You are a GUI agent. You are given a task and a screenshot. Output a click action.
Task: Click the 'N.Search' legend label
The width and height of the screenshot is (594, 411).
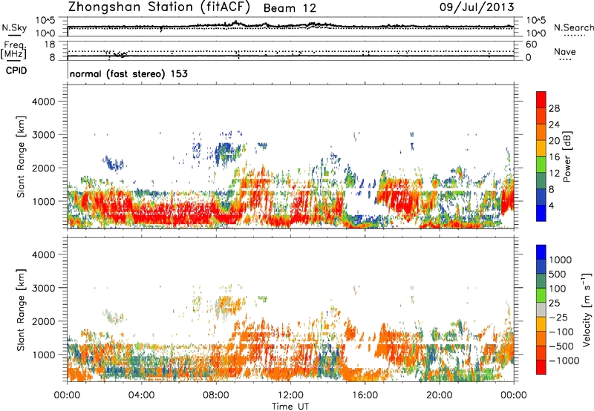tap(573, 27)
